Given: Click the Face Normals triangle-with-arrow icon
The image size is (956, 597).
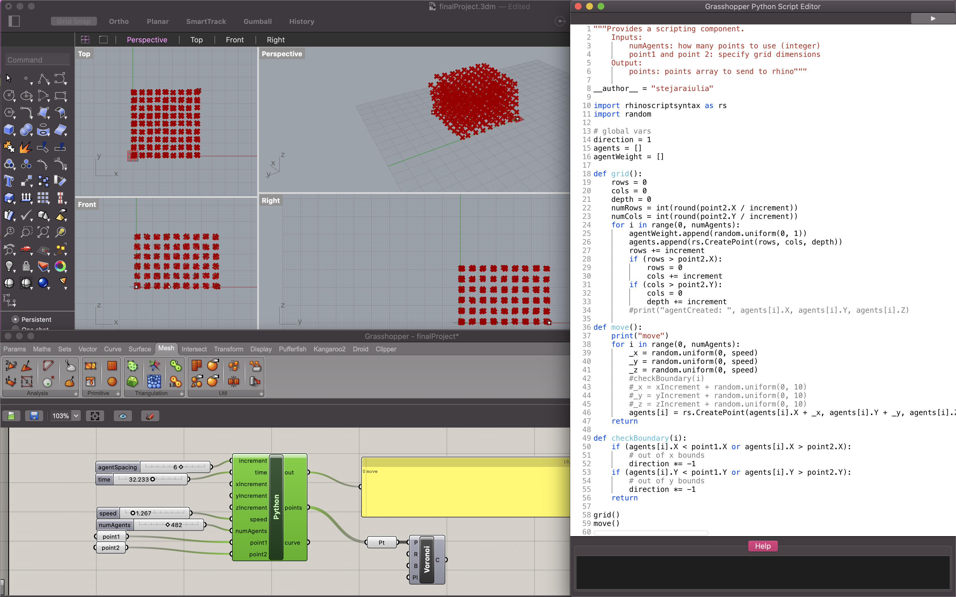Looking at the screenshot, I should click(26, 366).
